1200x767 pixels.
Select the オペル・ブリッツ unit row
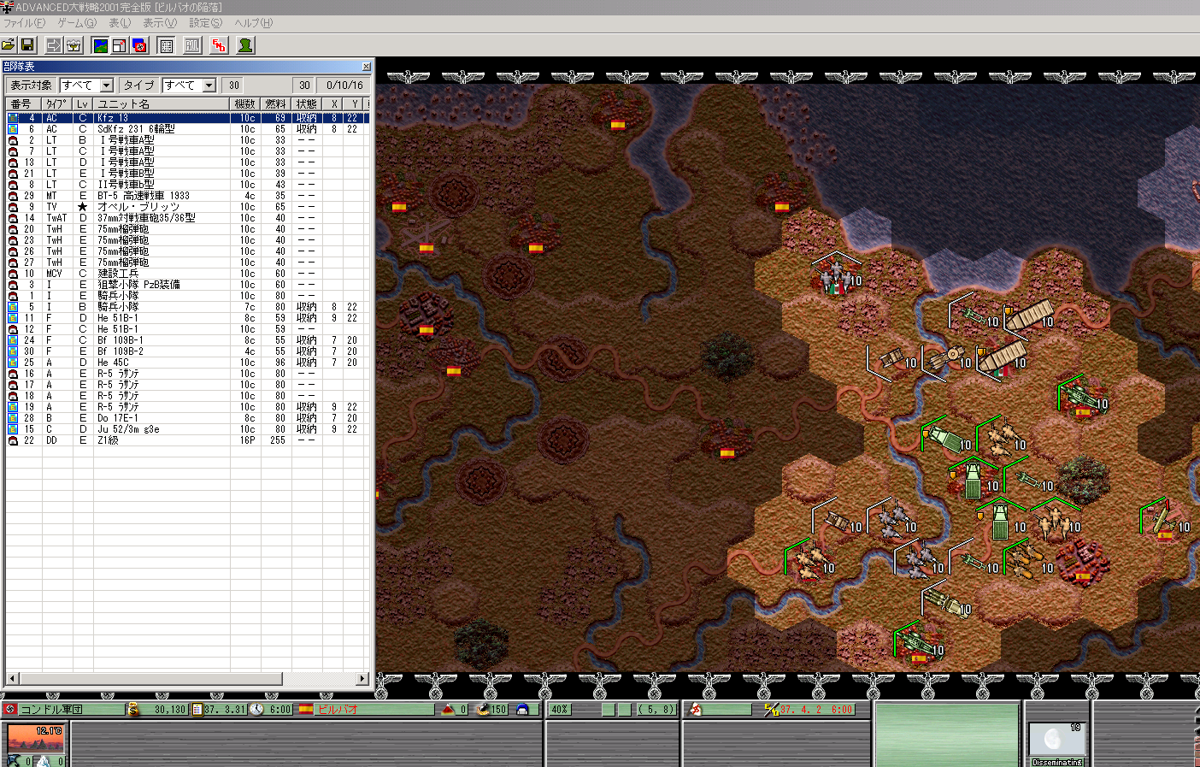click(187, 207)
